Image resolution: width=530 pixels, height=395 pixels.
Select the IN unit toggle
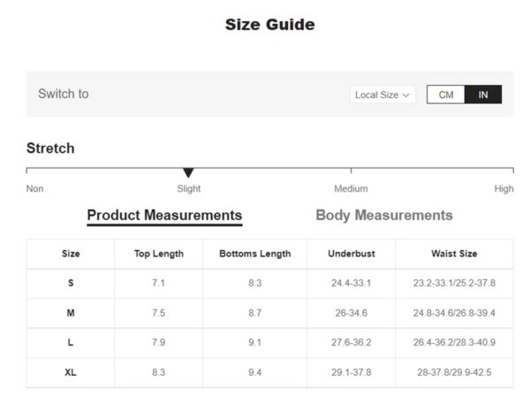click(x=483, y=95)
